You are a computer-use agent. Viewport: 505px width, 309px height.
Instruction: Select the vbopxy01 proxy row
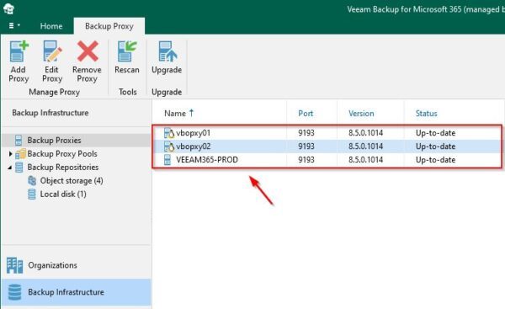point(327,133)
